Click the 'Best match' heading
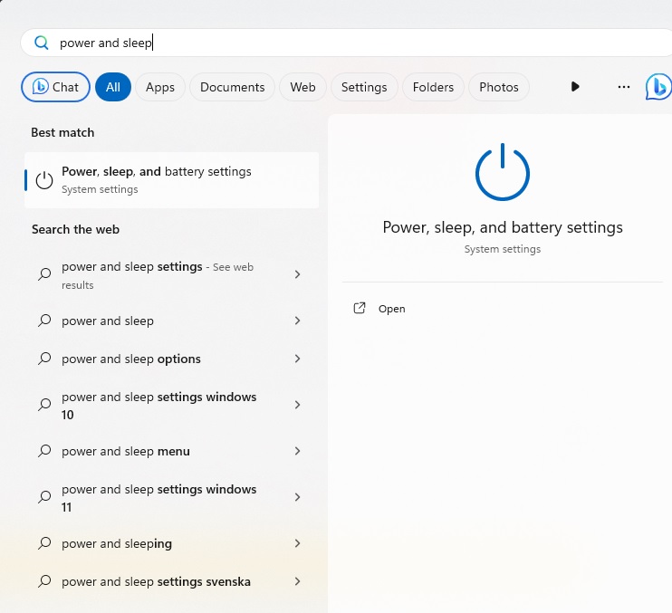 62,133
